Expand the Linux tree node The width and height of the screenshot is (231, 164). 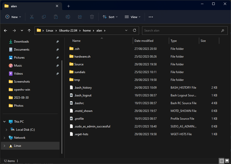click(4, 146)
